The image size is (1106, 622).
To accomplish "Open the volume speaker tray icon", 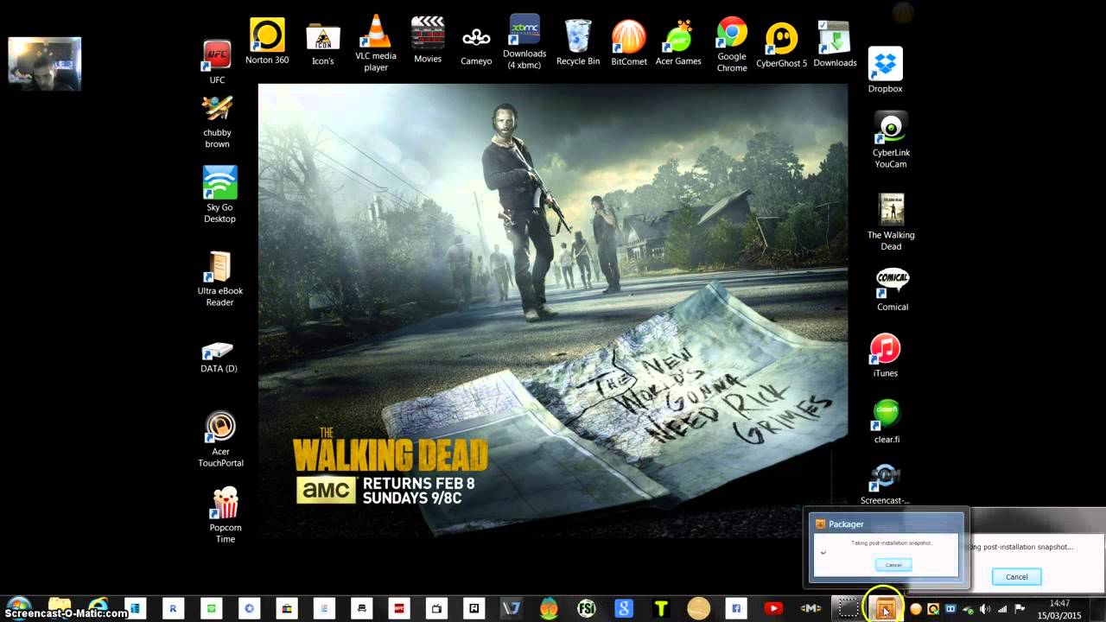I will click(x=985, y=609).
